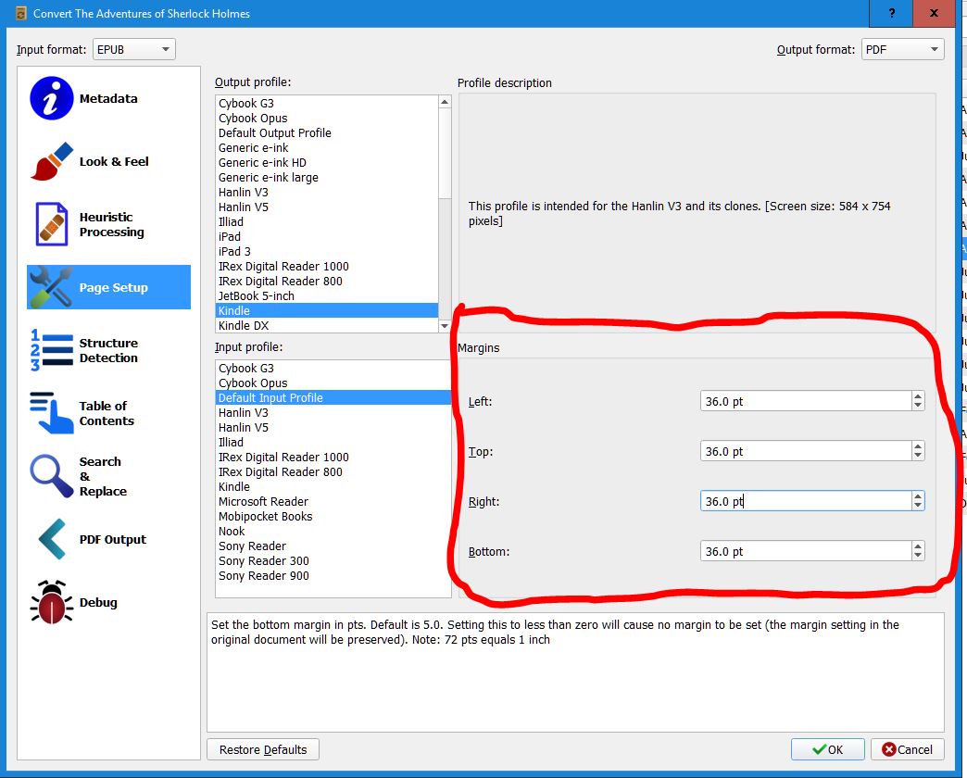The image size is (967, 778).
Task: Open Structure Detection numbered-list icon
Action: click(51, 350)
